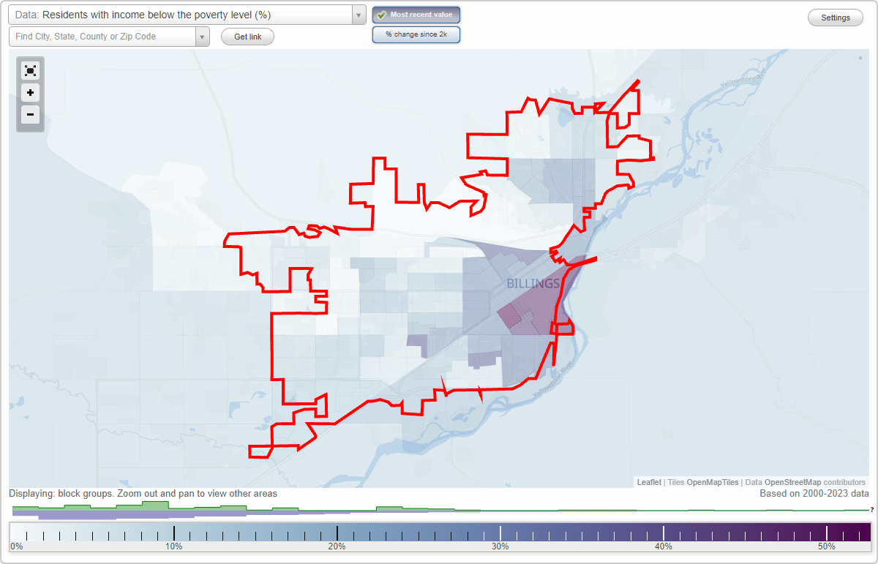This screenshot has height=564, width=878.
Task: Click the question mark help icon beside the histogram
Action: click(x=871, y=510)
